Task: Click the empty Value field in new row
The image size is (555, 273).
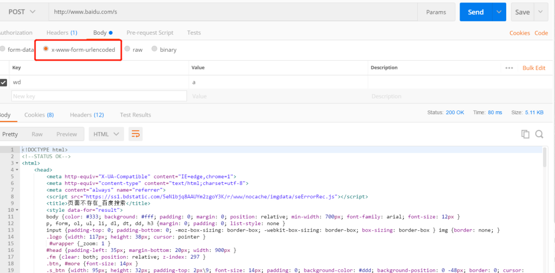Action: (279, 96)
